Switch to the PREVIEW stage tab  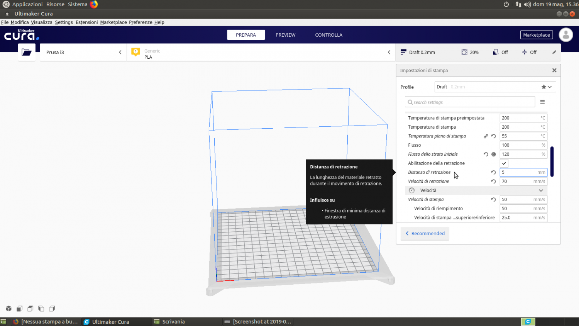(286, 35)
